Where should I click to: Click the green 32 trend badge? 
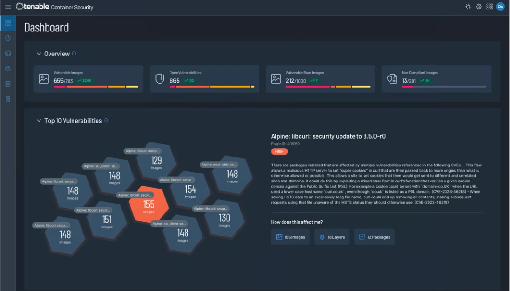[189, 80]
